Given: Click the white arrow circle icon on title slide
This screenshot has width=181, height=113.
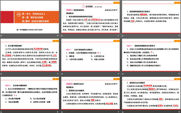Looking at the screenshot, I should 19,14.
